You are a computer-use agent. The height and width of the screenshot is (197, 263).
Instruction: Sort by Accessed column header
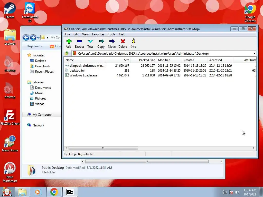(220, 60)
